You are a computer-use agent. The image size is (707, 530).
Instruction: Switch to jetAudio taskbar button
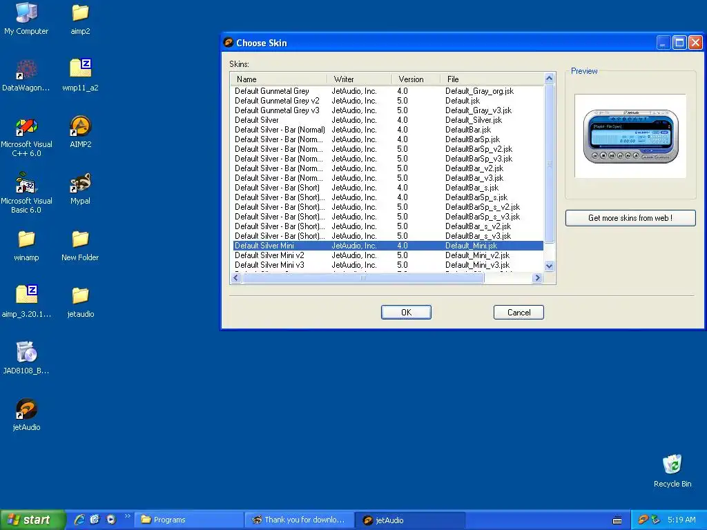[x=410, y=520]
